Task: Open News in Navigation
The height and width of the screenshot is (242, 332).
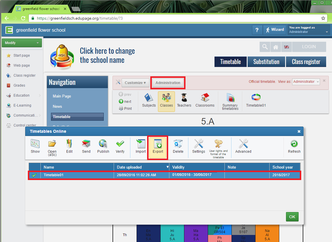Action: (57, 106)
